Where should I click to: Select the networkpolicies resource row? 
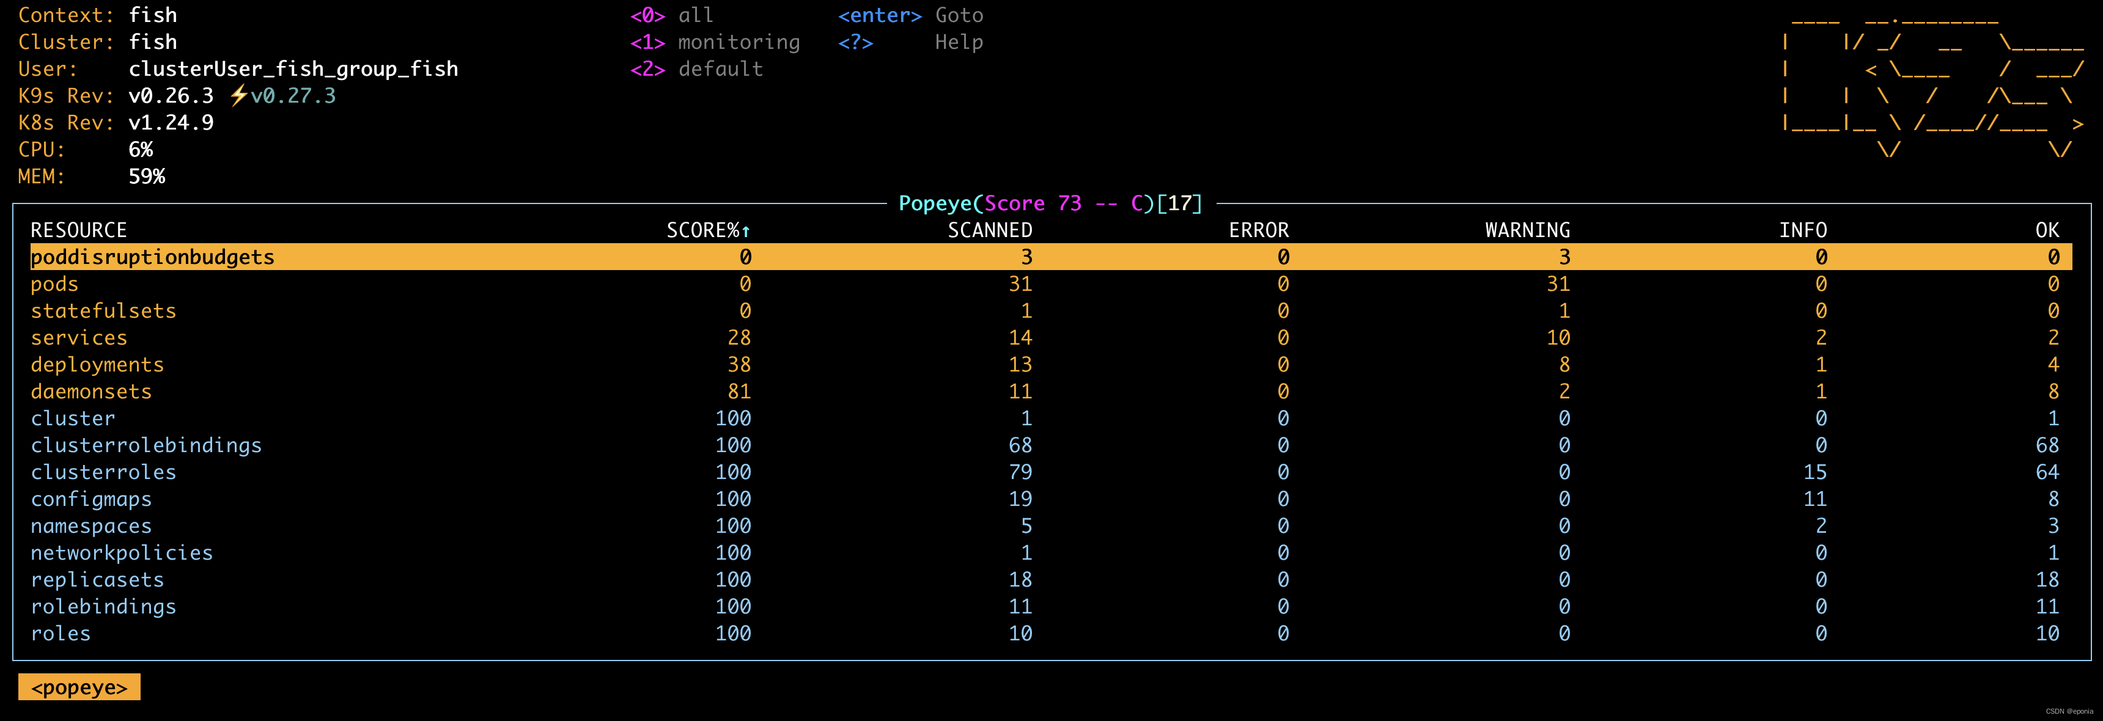pos(1051,553)
